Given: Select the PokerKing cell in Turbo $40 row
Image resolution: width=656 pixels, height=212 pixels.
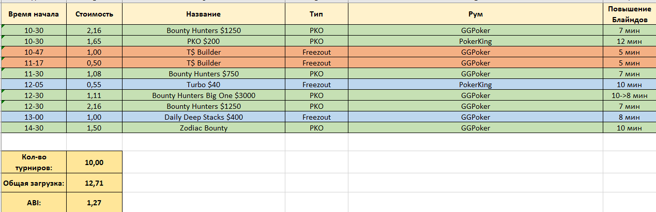Looking at the screenshot, I should (475, 85).
